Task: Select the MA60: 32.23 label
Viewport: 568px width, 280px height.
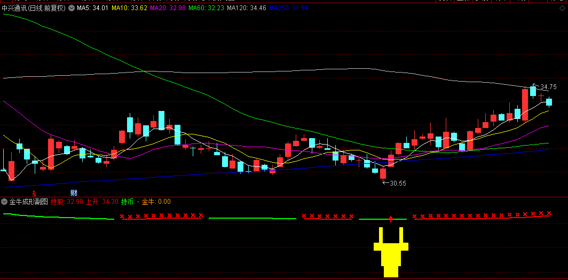Action: coord(207,7)
